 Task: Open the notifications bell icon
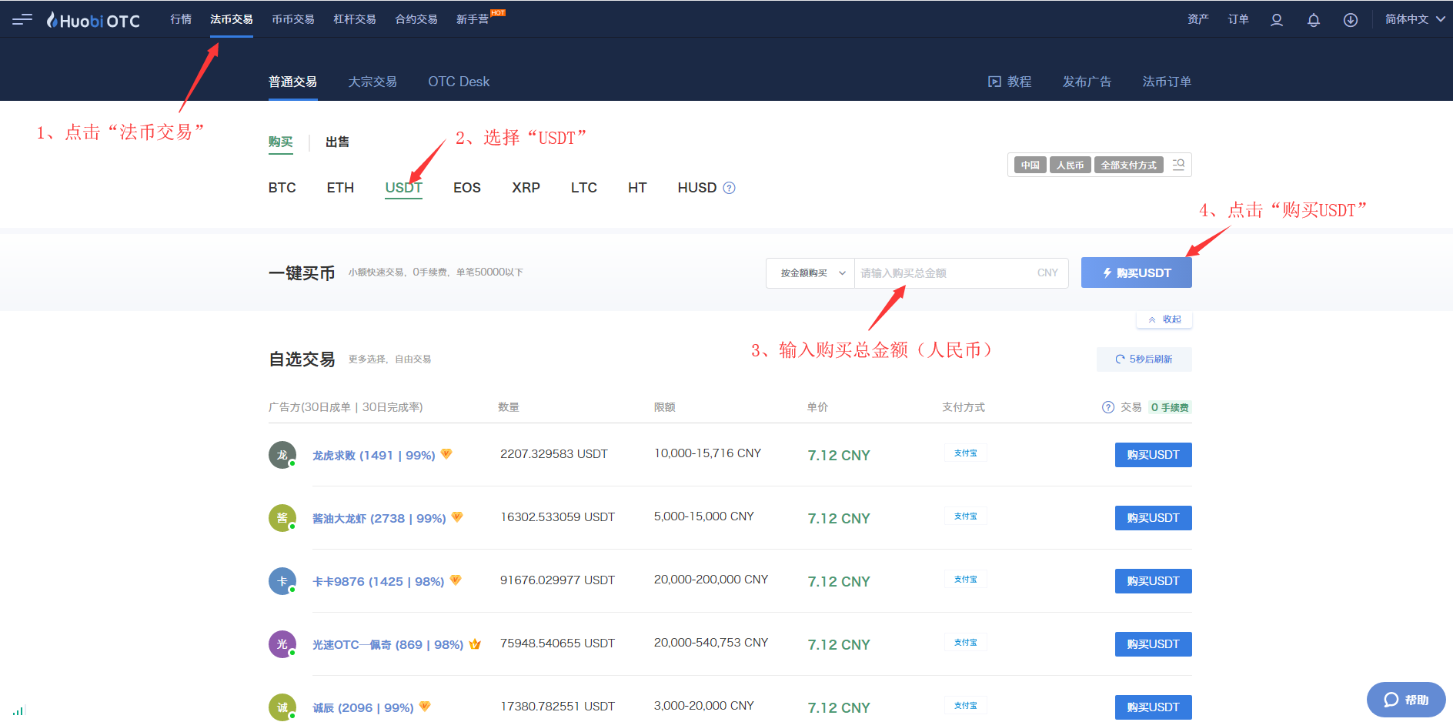(1314, 20)
